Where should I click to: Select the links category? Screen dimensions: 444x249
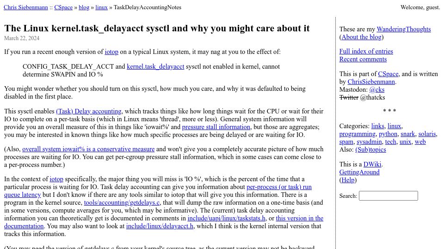tap(378, 126)
